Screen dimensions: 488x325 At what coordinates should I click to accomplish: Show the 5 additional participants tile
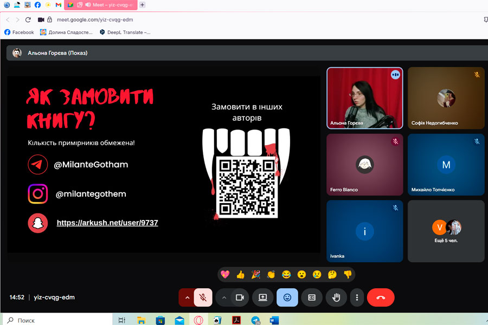click(x=446, y=231)
